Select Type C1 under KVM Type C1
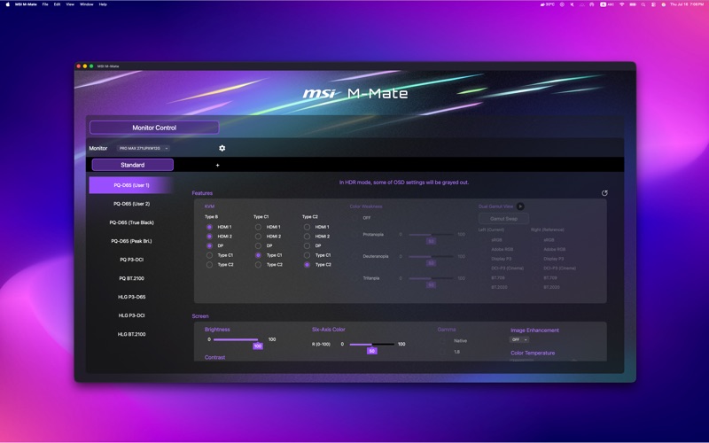This screenshot has height=443, width=709. point(258,255)
